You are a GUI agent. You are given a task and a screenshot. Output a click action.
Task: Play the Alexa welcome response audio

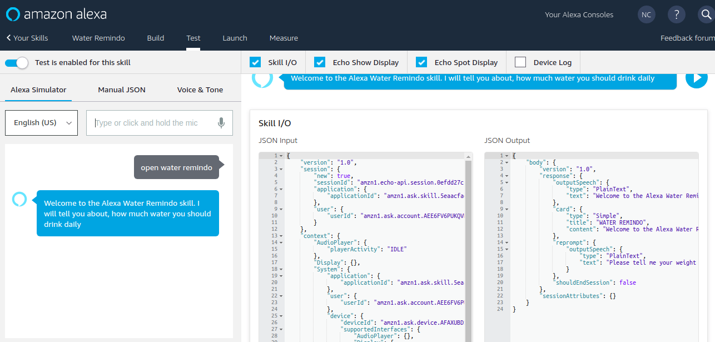(696, 78)
